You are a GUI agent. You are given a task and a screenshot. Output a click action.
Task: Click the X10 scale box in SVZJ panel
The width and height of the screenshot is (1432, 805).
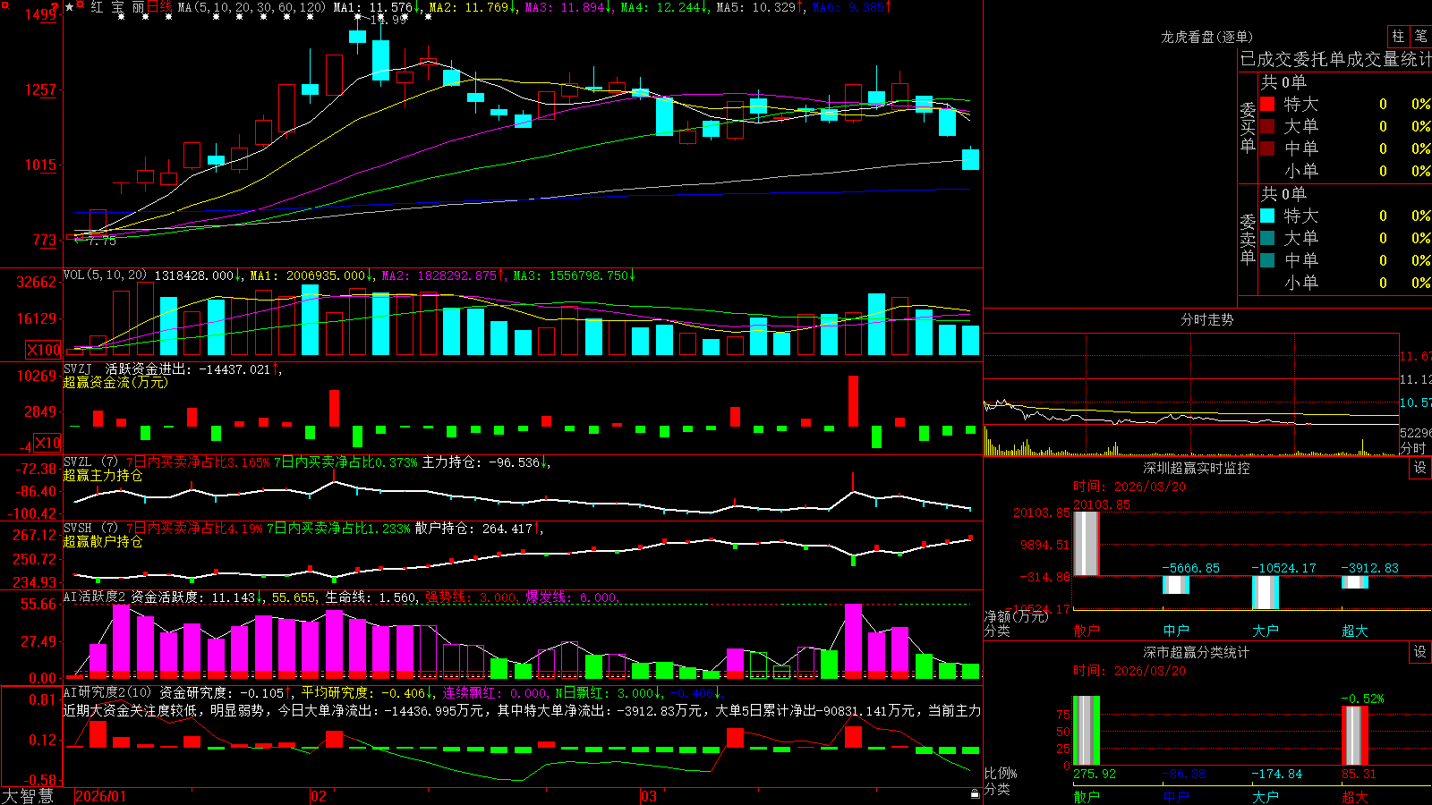[x=47, y=443]
